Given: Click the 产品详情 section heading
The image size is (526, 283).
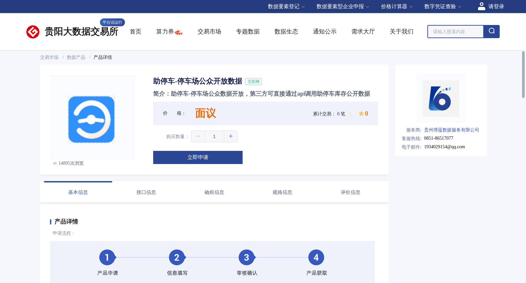Looking at the screenshot, I should click(66, 222).
